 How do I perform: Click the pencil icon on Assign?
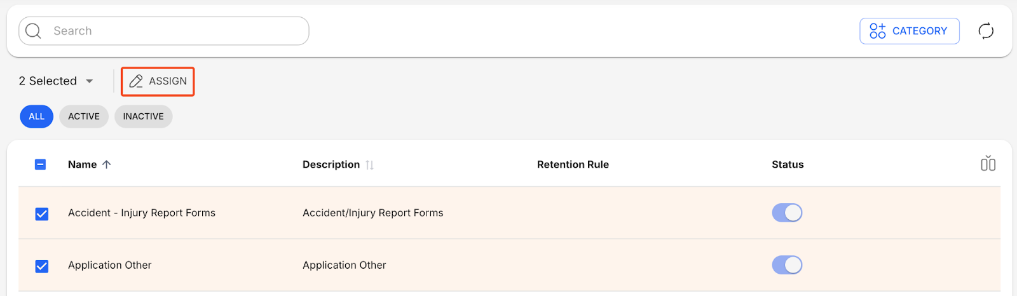point(136,81)
